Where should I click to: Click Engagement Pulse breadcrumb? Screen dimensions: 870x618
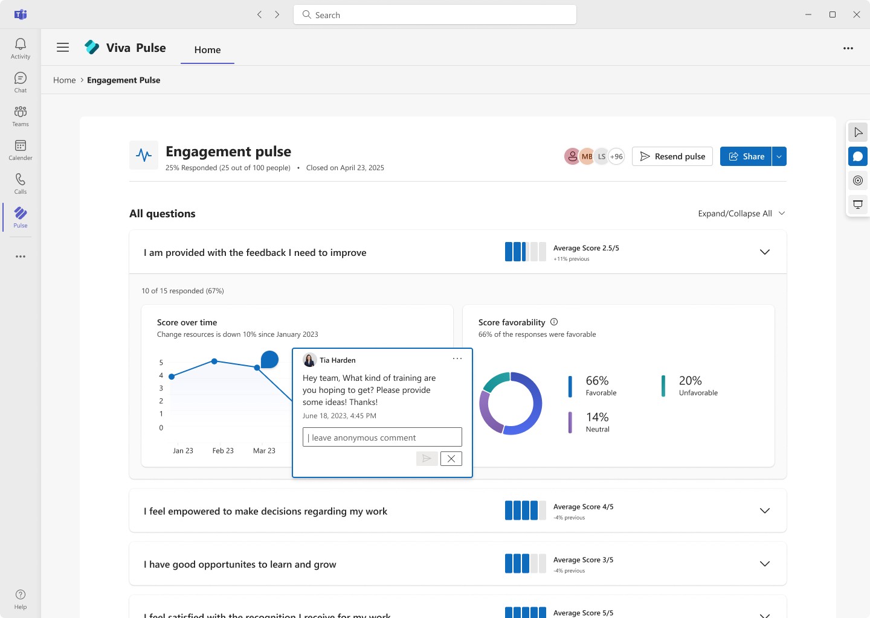(124, 80)
